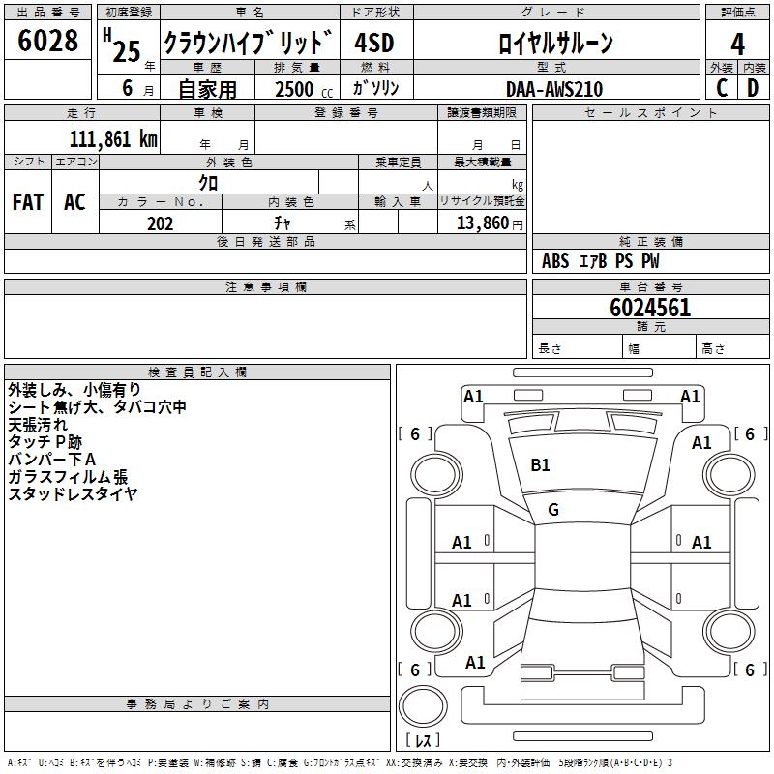Screen dimensions: 774x774
Task: Click the equipment line ABS エアB PS PW
Action: click(600, 261)
